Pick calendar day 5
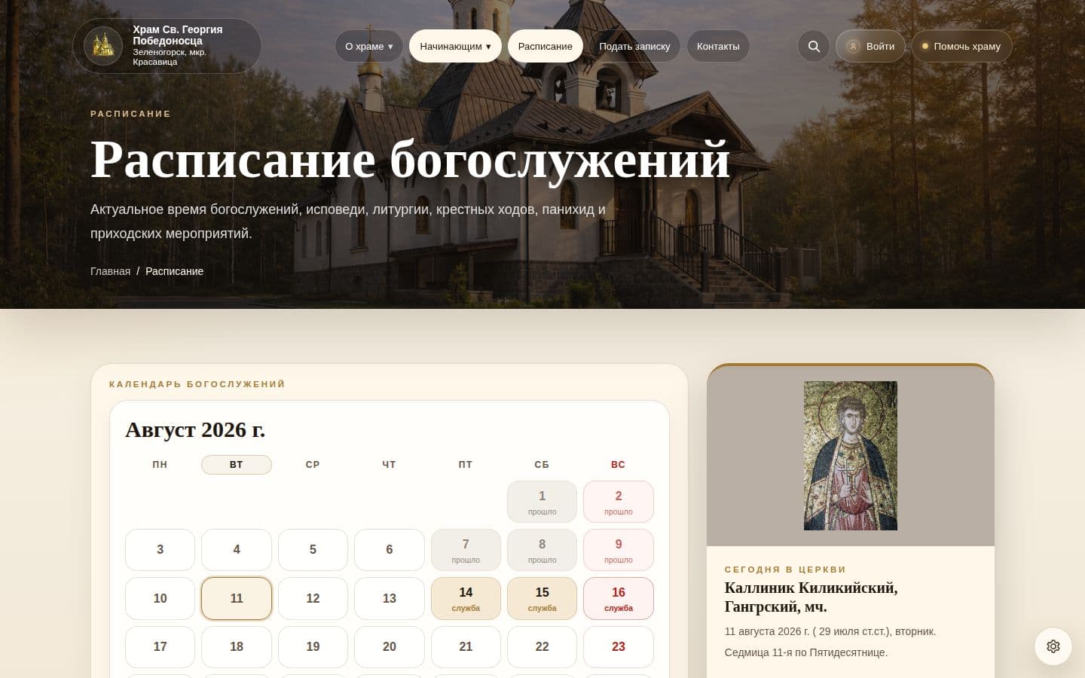The image size is (1085, 678). (x=313, y=550)
